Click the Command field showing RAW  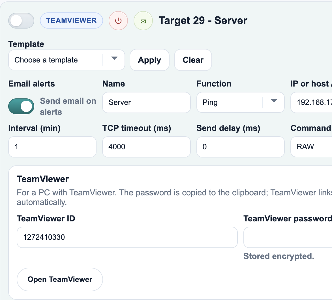[x=311, y=147]
